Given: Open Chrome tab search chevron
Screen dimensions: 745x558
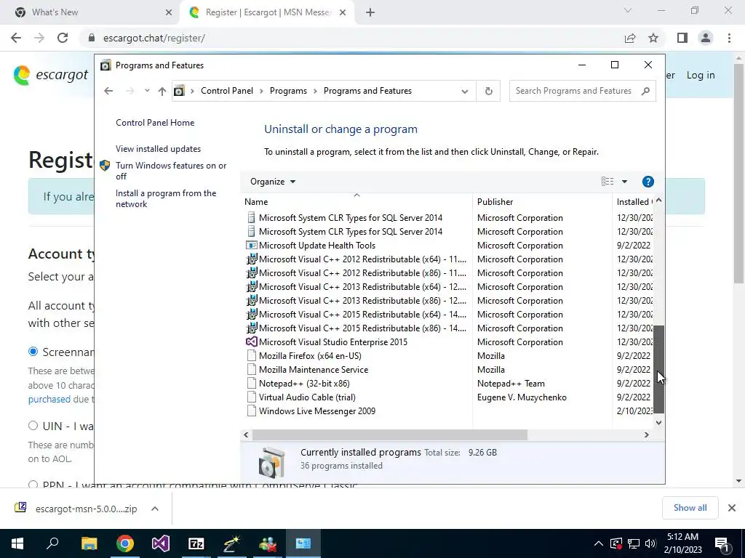Looking at the screenshot, I should click(x=628, y=10).
